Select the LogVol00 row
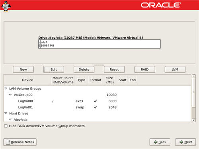The image size is (199, 149). pos(98,101)
